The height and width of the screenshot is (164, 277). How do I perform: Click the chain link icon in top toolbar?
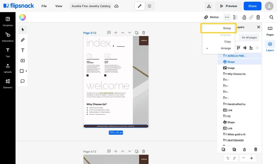coord(251,17)
